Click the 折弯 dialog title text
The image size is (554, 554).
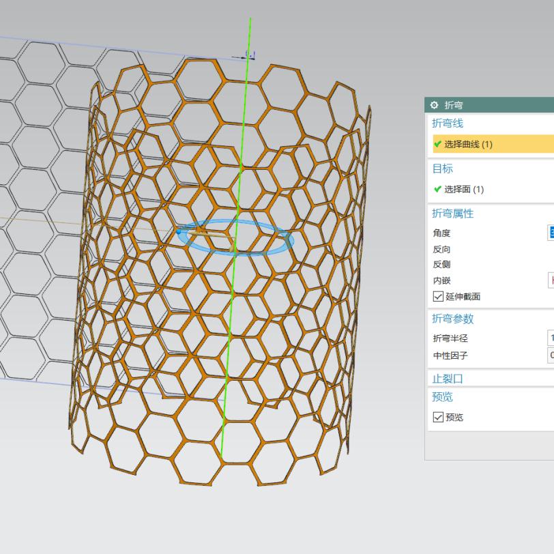[x=454, y=105]
